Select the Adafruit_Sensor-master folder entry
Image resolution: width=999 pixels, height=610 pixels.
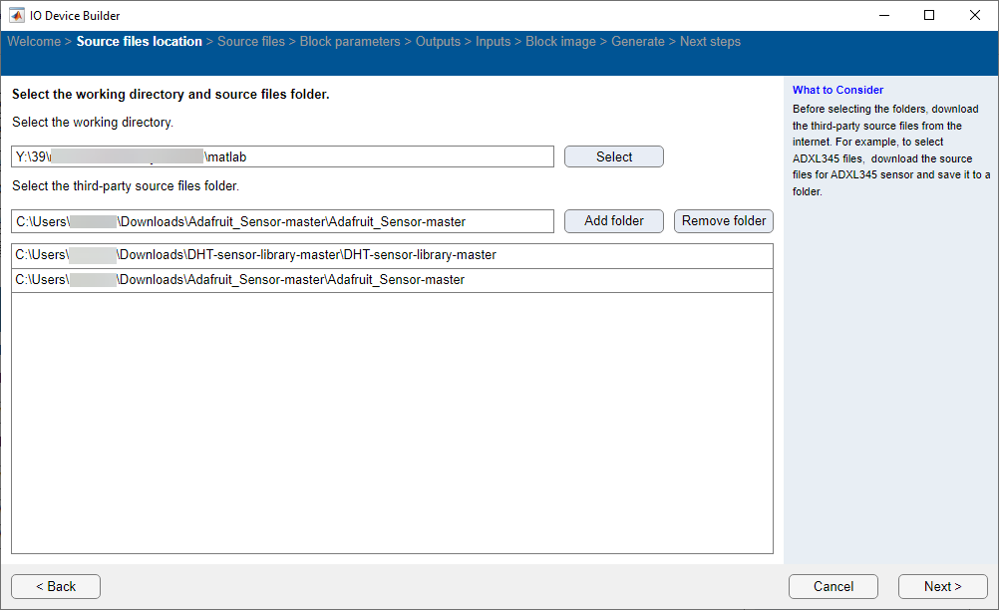click(392, 280)
